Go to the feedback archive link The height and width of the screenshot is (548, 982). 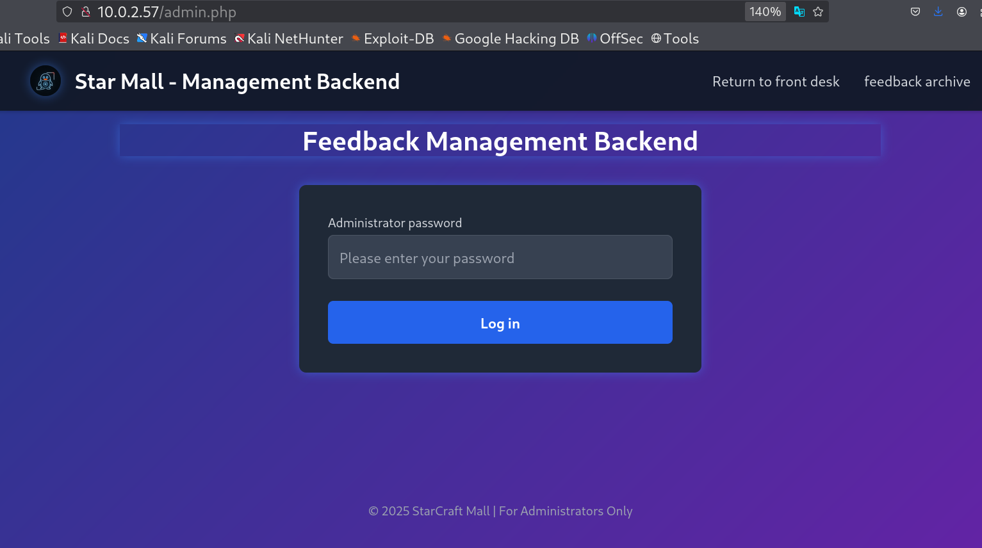click(917, 81)
